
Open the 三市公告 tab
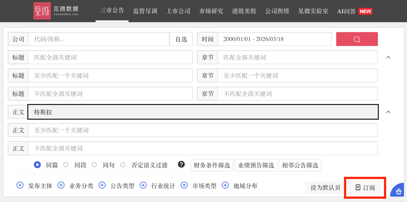112,11
